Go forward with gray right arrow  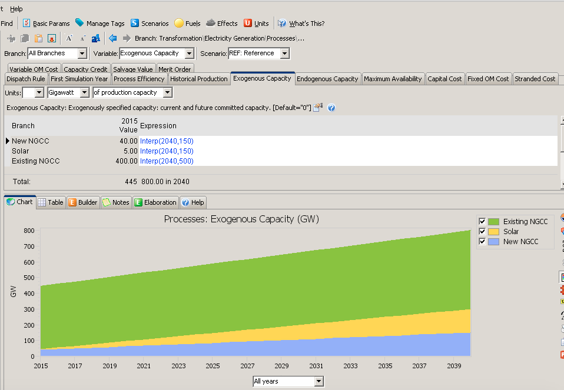tap(127, 38)
